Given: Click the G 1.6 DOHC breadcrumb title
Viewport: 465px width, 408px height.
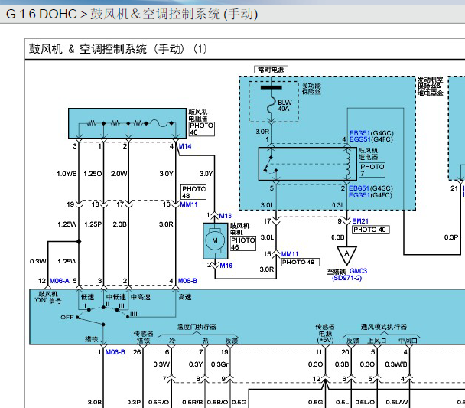Looking at the screenshot, I should tap(41, 14).
